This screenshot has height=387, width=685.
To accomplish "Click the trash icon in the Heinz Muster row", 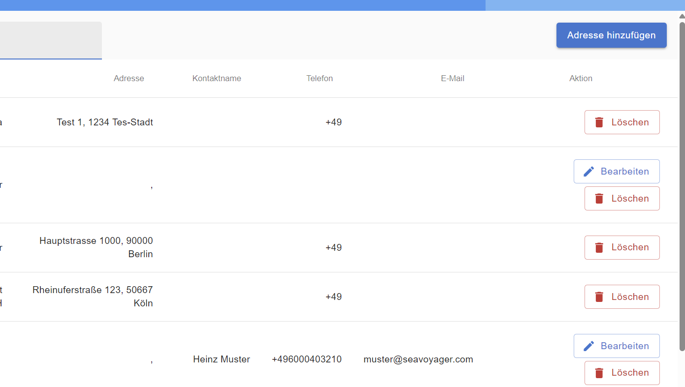I will [x=599, y=373].
